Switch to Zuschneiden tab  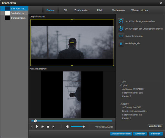coord(81,10)
